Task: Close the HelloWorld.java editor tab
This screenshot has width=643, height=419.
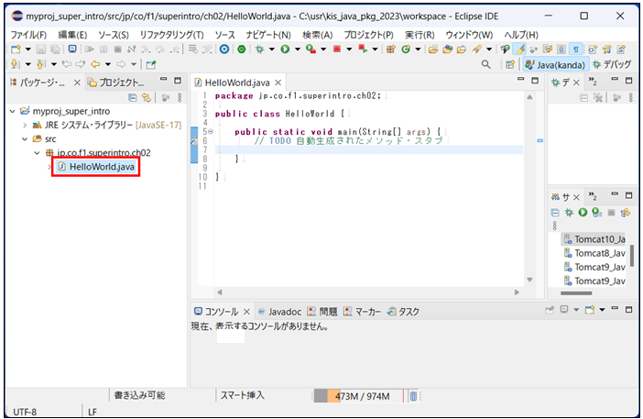Action: [278, 83]
